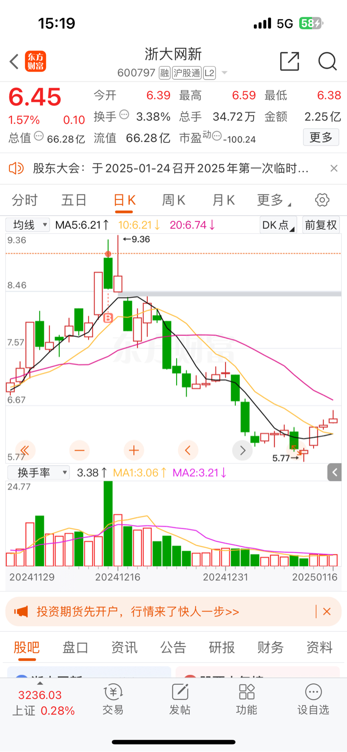The height and width of the screenshot is (752, 347).
Task: Collapse side panel with grey arrow tab
Action: (x=335, y=473)
